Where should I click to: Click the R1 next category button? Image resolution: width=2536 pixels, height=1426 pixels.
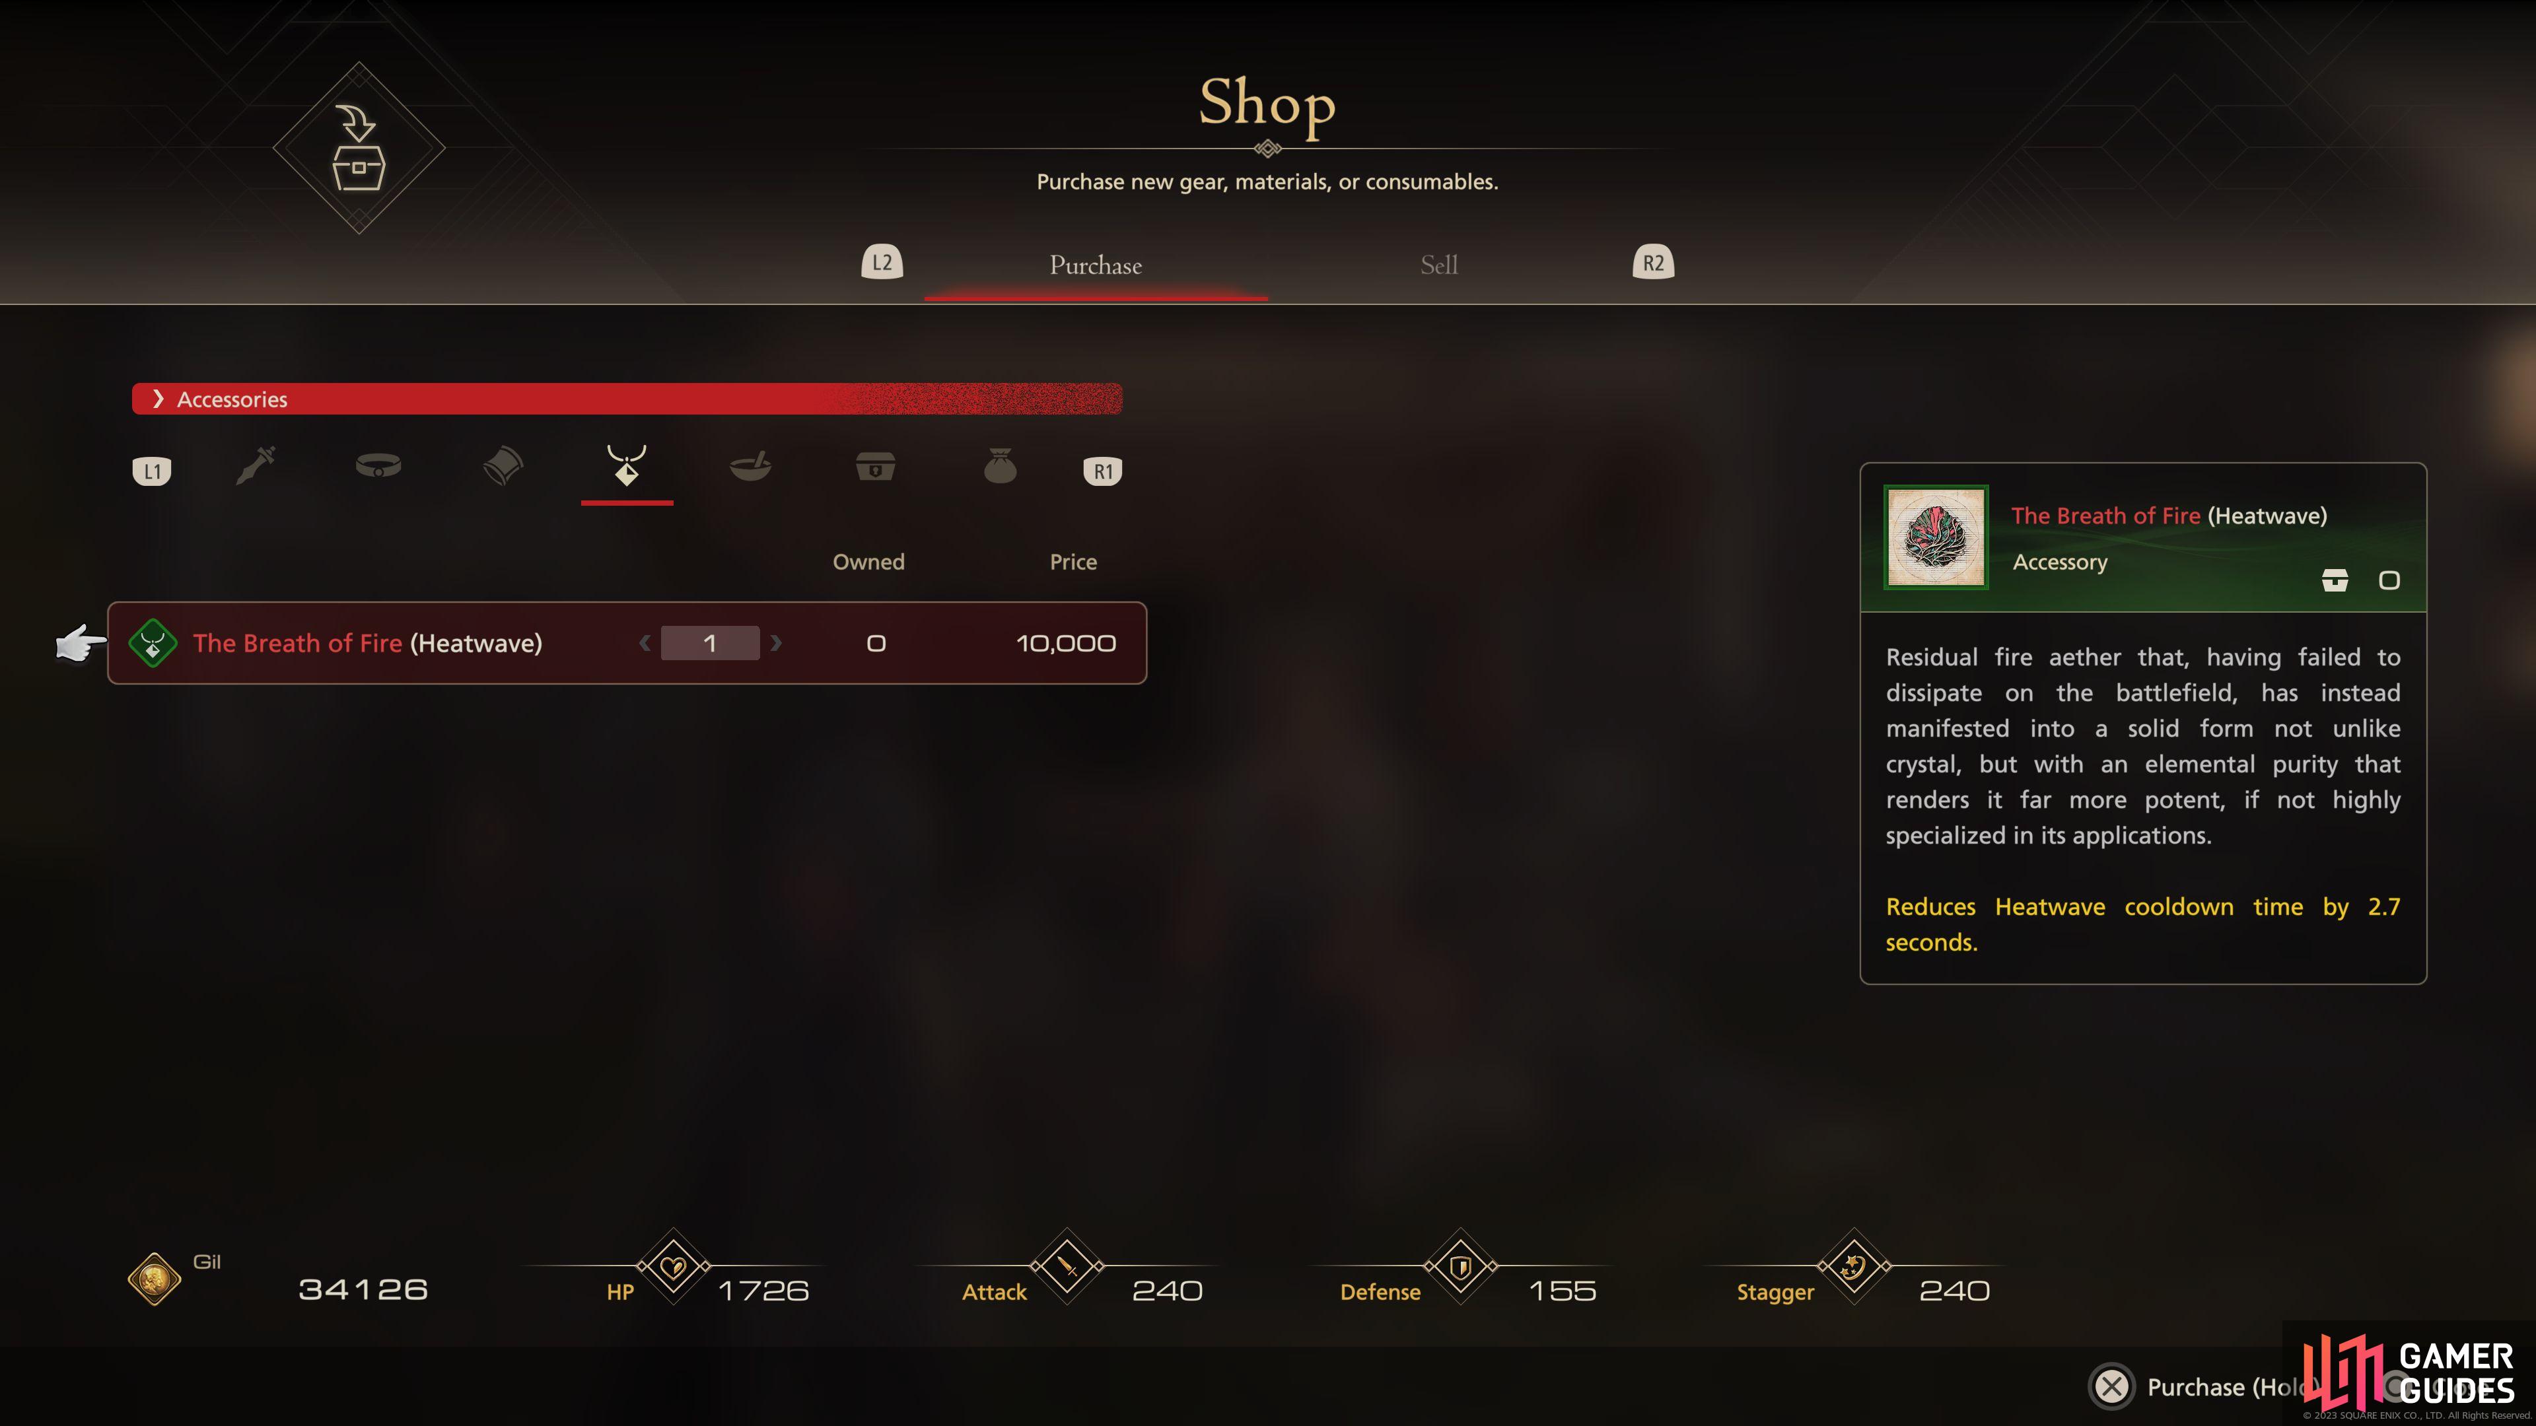pos(1103,471)
